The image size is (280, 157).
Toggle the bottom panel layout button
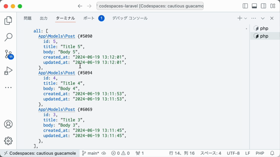click(x=254, y=6)
